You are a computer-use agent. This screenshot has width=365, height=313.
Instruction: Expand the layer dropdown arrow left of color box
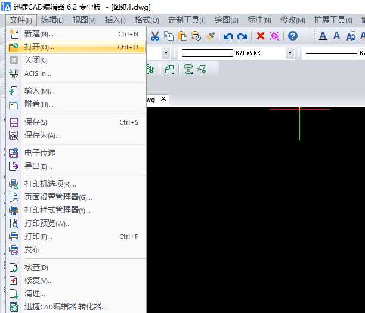click(166, 53)
